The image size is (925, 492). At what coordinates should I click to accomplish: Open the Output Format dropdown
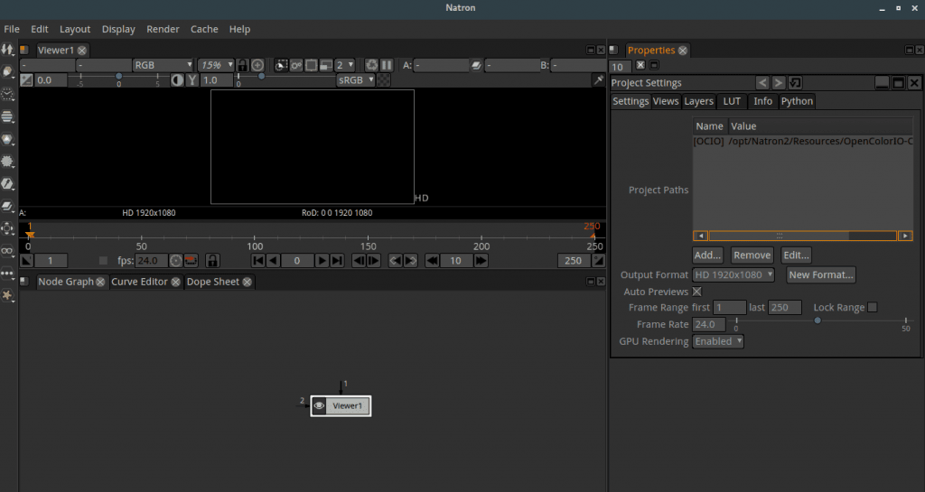[733, 274]
